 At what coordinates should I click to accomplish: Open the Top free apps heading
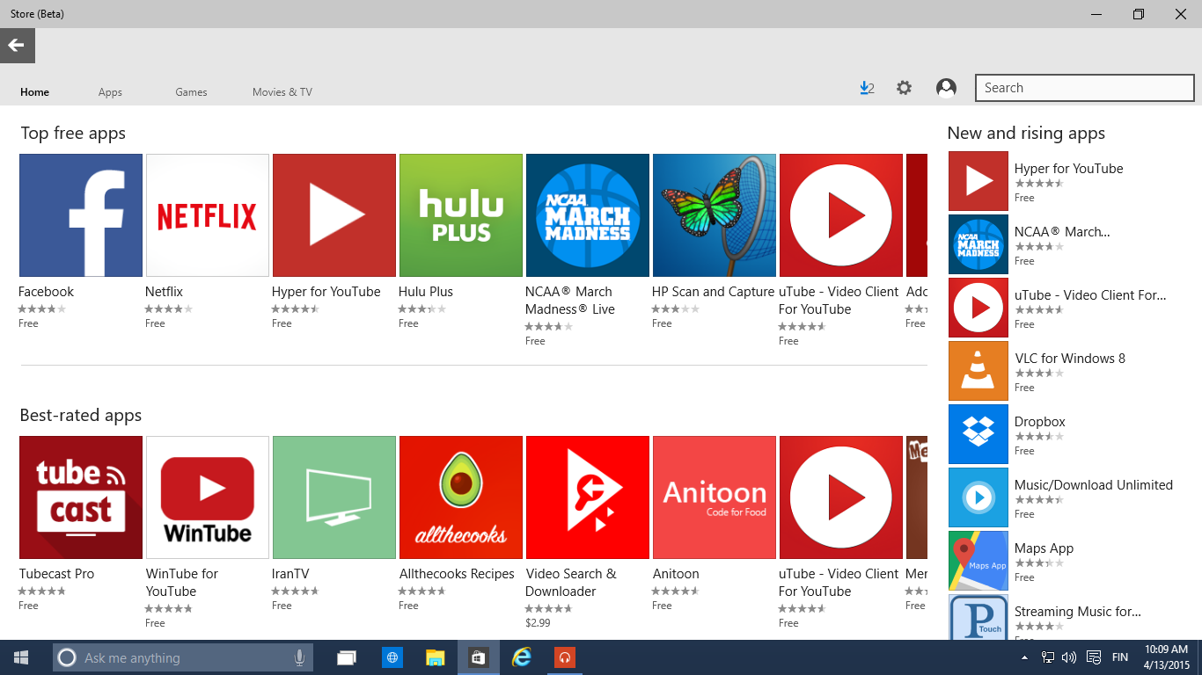pos(73,133)
